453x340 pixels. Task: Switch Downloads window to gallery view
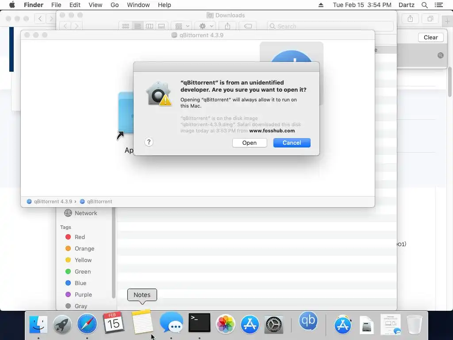161,26
